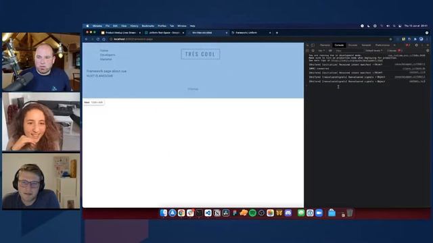Toggle Do Not Disturb moon icon
This screenshot has height=243, width=433.
point(369,26)
